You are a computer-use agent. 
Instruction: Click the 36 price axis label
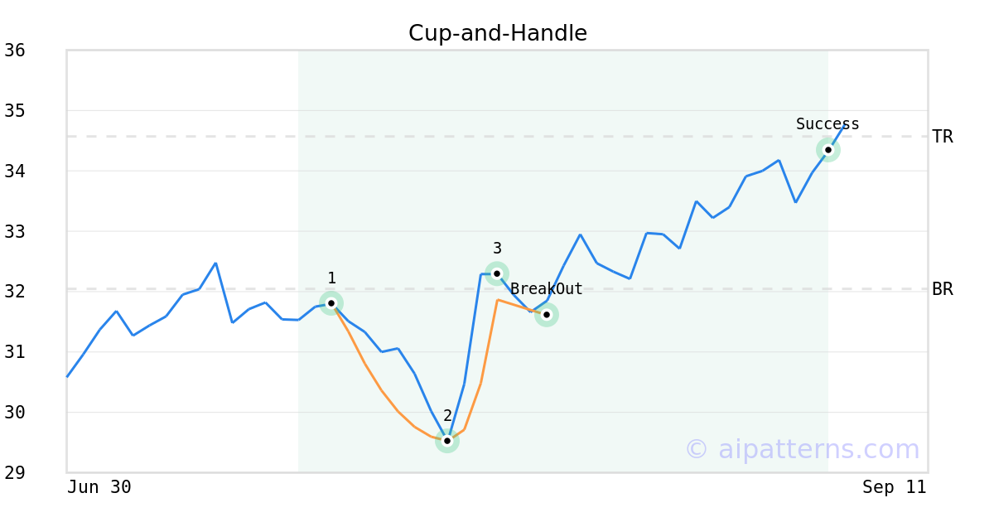(15, 51)
